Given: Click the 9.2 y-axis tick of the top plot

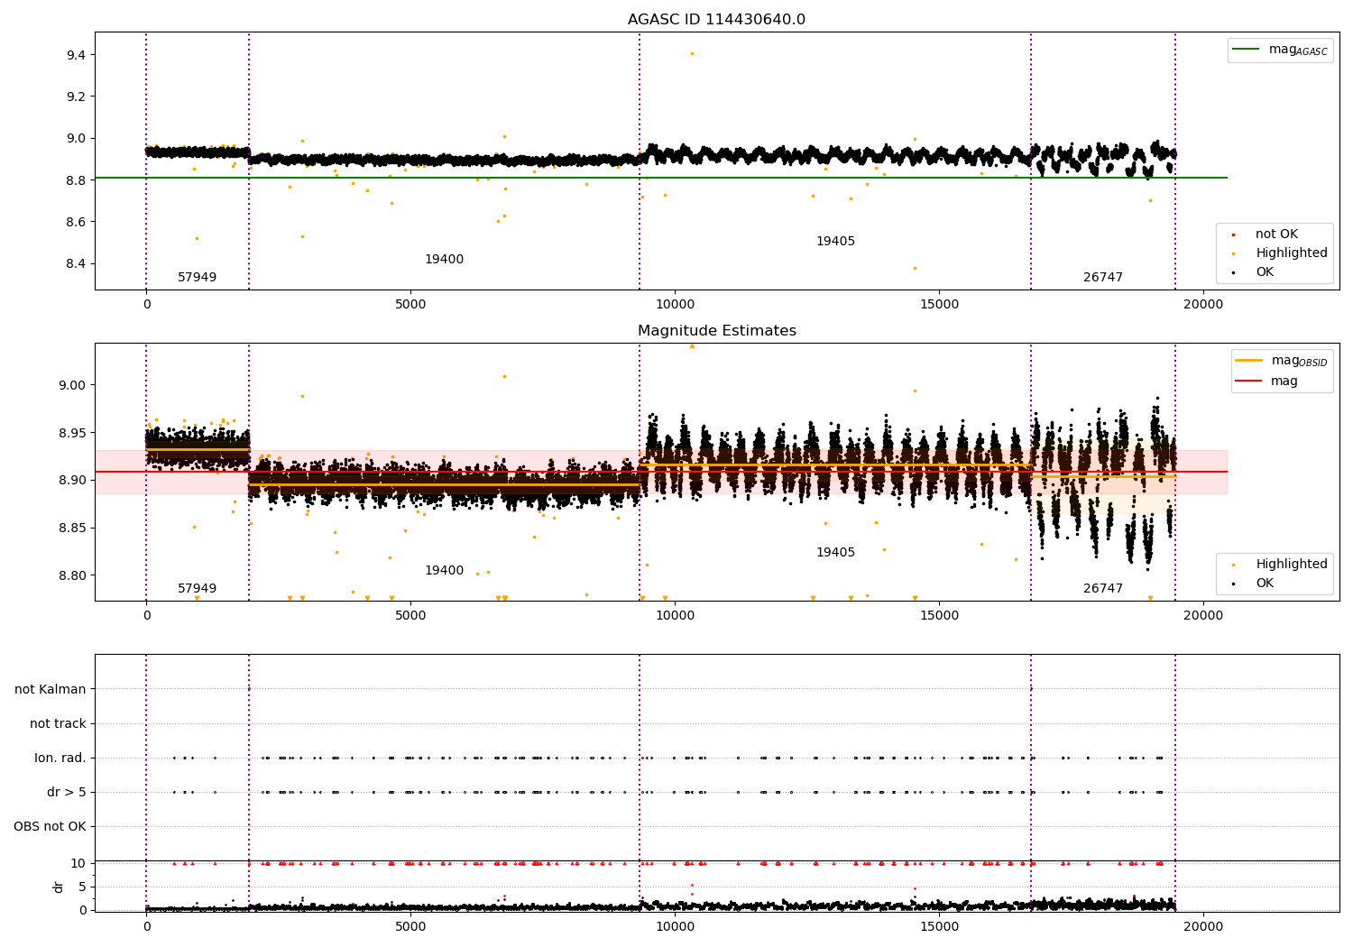Looking at the screenshot, I should [x=76, y=97].
